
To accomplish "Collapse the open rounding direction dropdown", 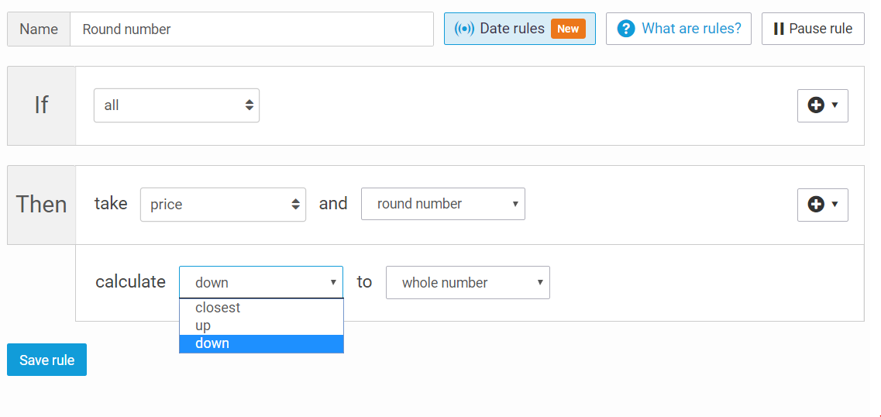I will coord(261,283).
